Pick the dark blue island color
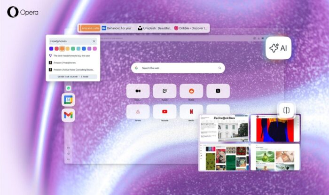 [x=51, y=49]
